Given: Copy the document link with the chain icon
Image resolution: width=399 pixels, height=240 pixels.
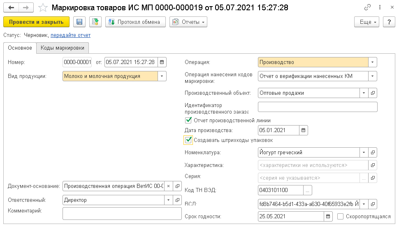Looking at the screenshot, I should pos(367,7).
